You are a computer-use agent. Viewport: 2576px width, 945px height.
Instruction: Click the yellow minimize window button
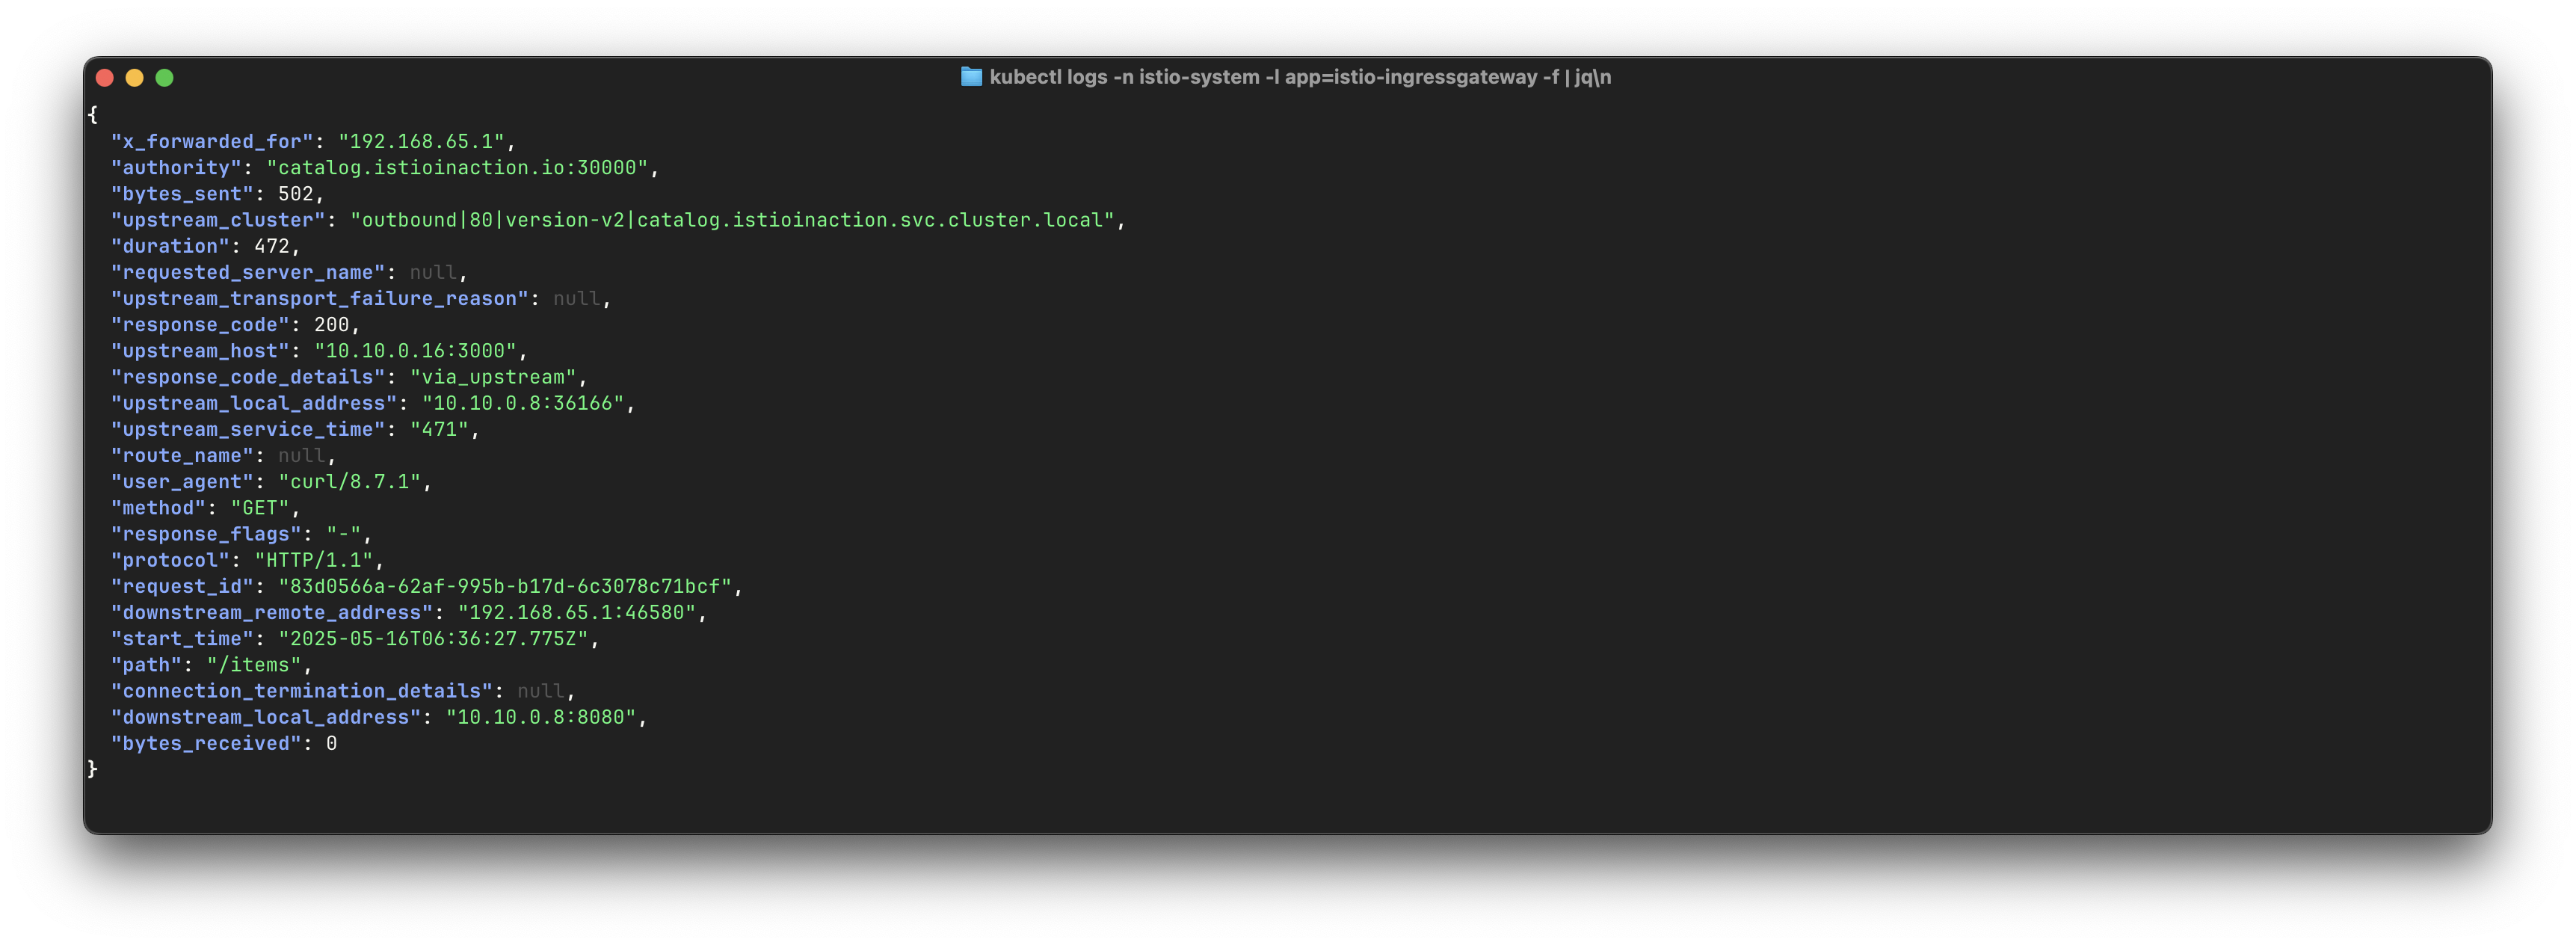coord(135,78)
